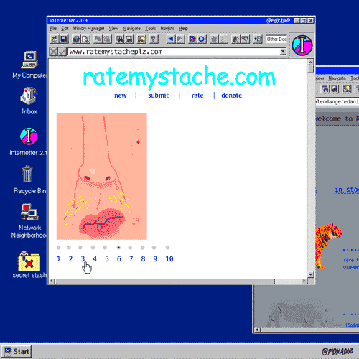Go back with the blue left arrow
This screenshot has height=359, width=359.
coord(171,39)
